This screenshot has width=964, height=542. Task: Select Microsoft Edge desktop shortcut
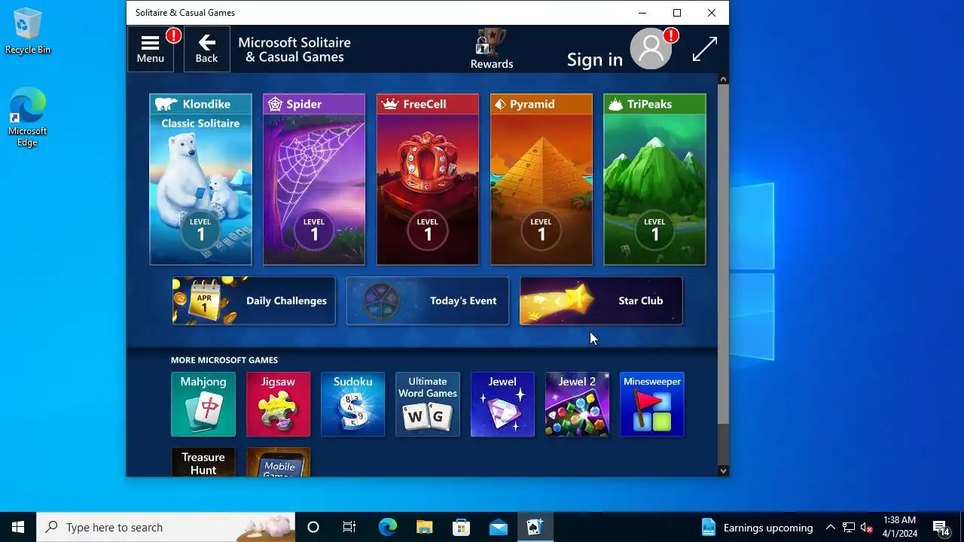point(28,117)
